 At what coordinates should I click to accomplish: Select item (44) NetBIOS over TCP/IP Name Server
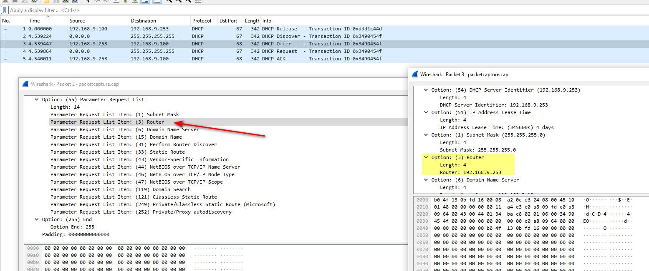tap(145, 167)
